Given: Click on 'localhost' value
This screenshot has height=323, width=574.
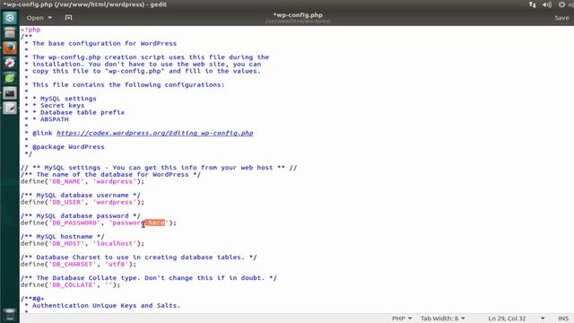Looking at the screenshot, I should [115, 243].
